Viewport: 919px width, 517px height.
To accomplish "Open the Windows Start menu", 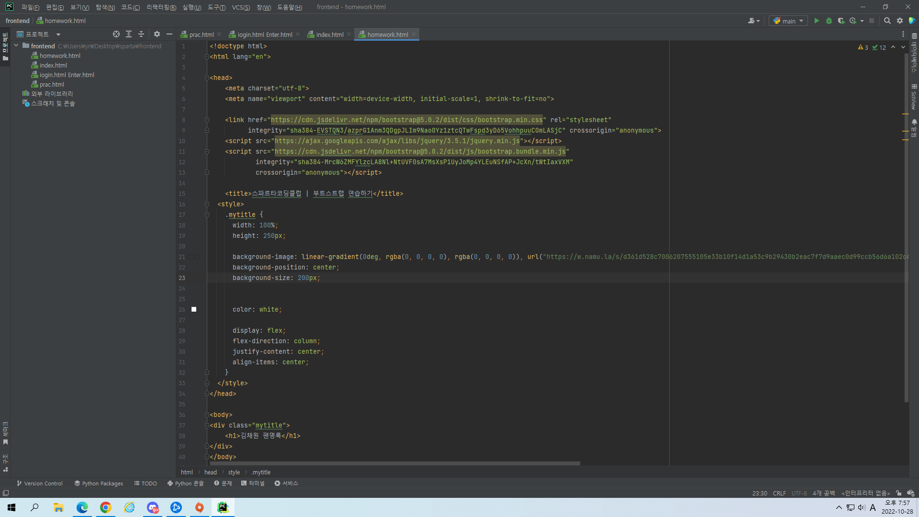I will pyautogui.click(x=11, y=507).
